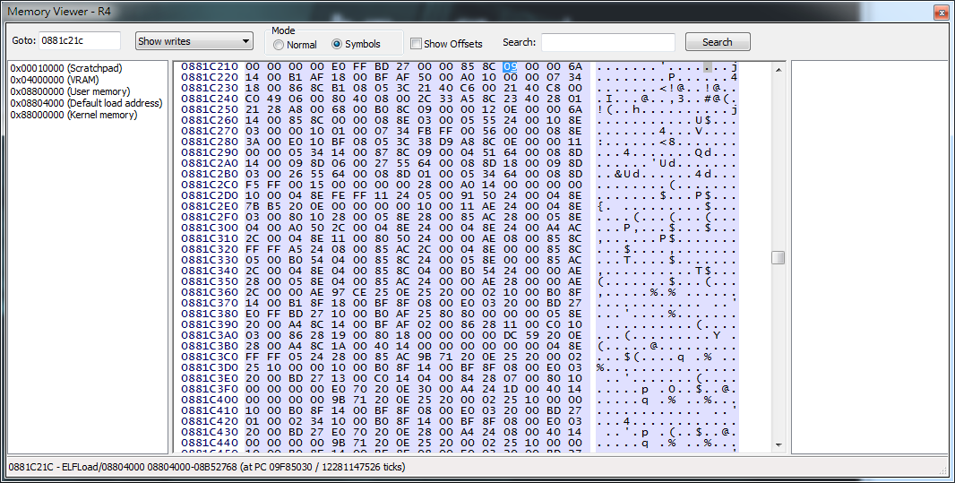
Task: Close the Memory Viewer window
Action: 941,12
